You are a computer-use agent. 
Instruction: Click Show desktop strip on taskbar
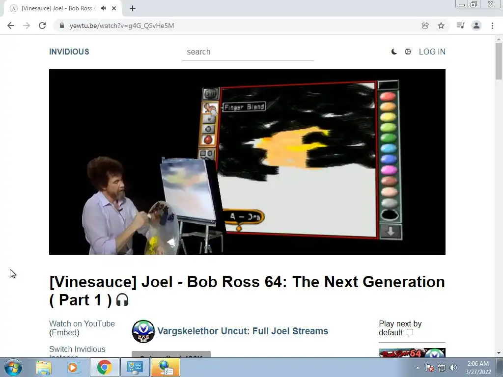click(499, 367)
